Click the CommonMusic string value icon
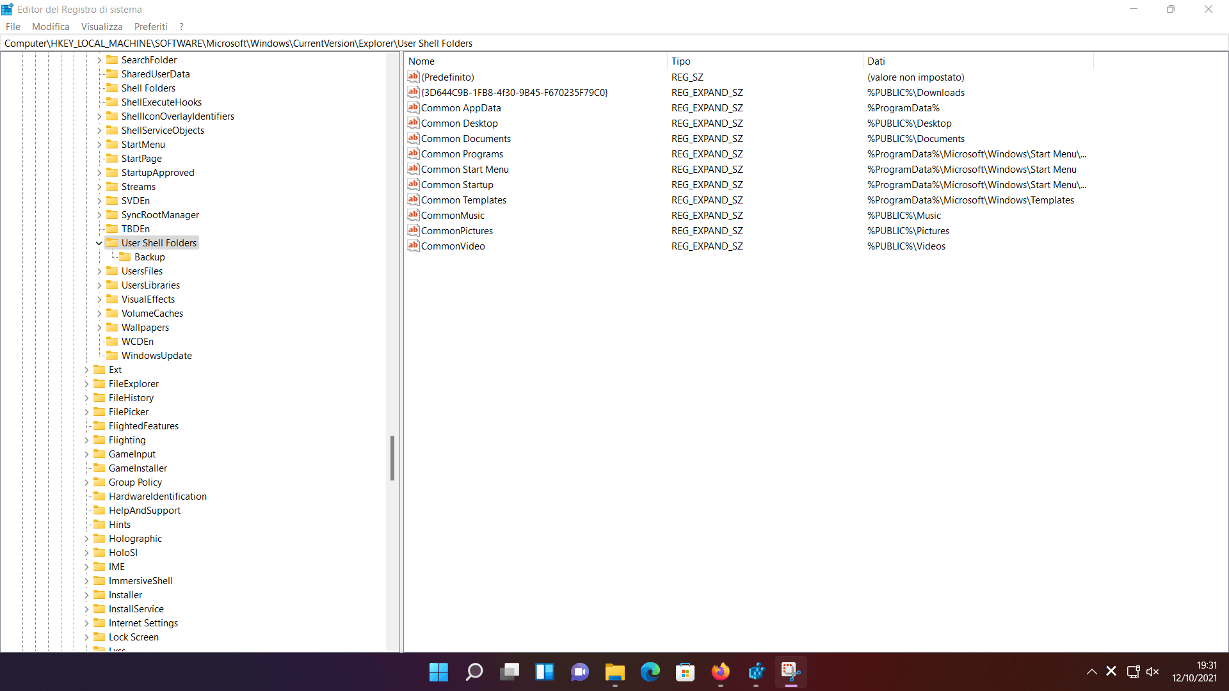The height and width of the screenshot is (691, 1229). coord(413,215)
